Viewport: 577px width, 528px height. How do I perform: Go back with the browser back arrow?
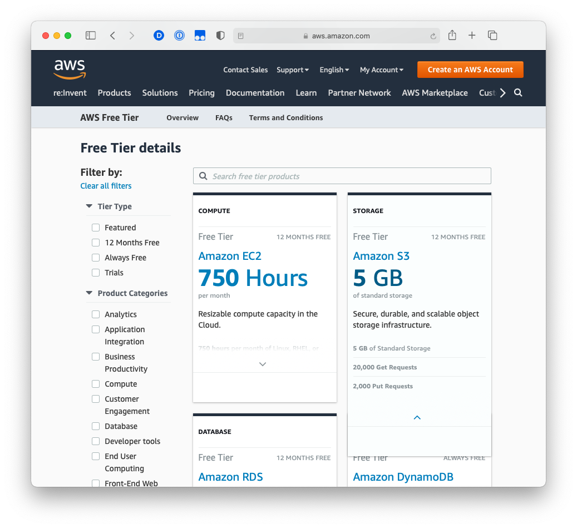coord(112,35)
